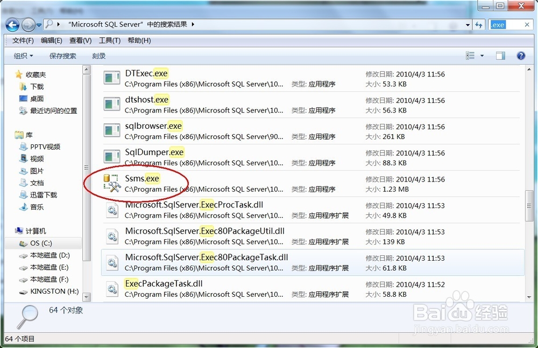Select the Microsoft.SqlServer.ExecProcTask.dll name
This screenshot has height=348, width=538.
194,205
